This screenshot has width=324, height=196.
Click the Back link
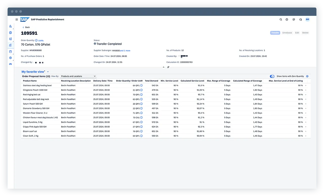(26, 27)
